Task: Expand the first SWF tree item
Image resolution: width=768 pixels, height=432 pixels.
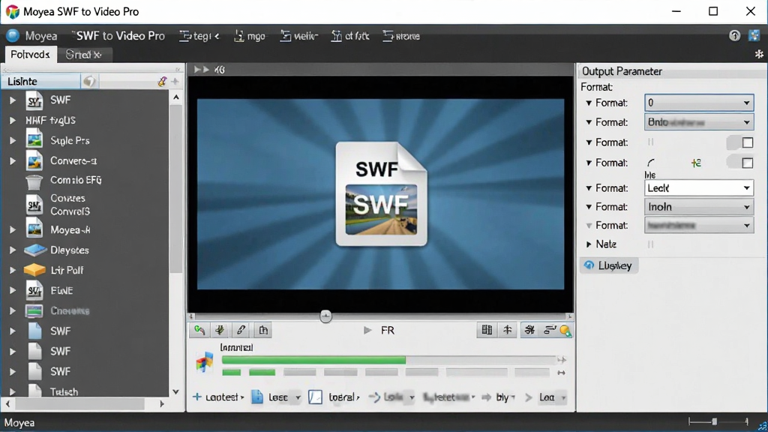Action: click(13, 100)
